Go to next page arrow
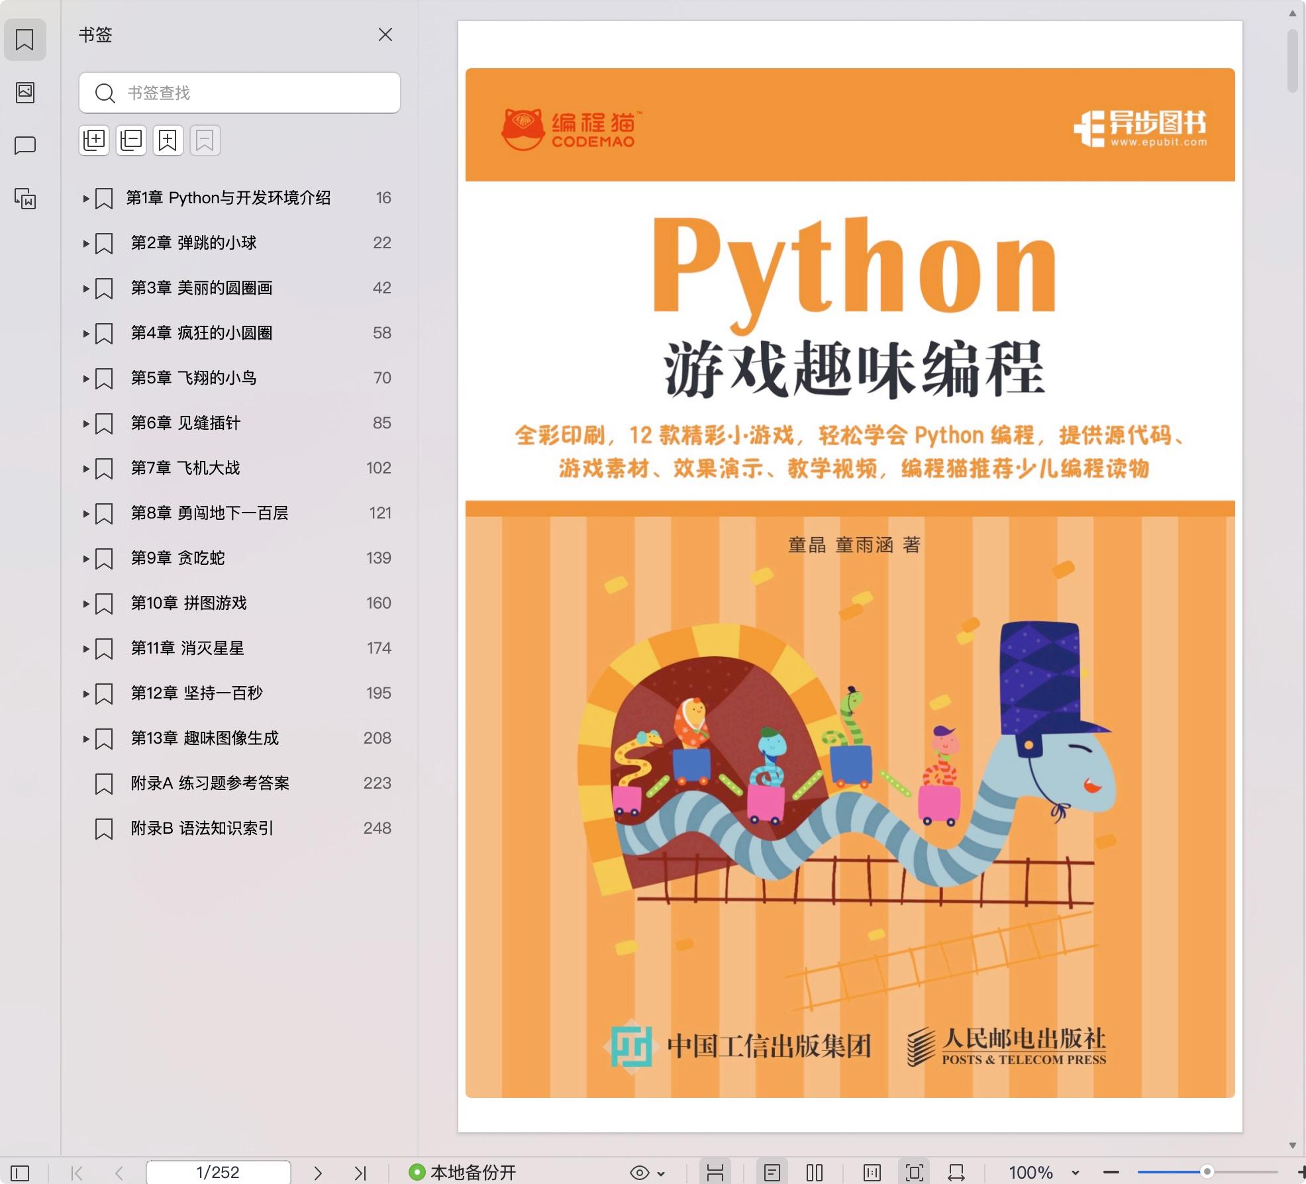Screen dimensions: 1306x1184 tap(318, 1173)
